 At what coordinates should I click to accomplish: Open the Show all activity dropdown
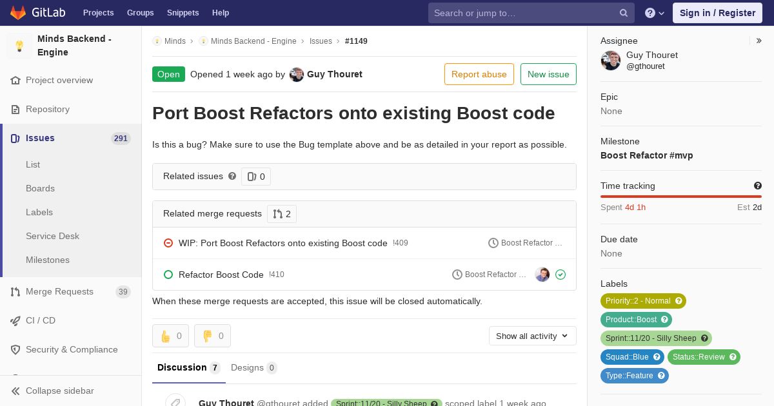coord(533,336)
